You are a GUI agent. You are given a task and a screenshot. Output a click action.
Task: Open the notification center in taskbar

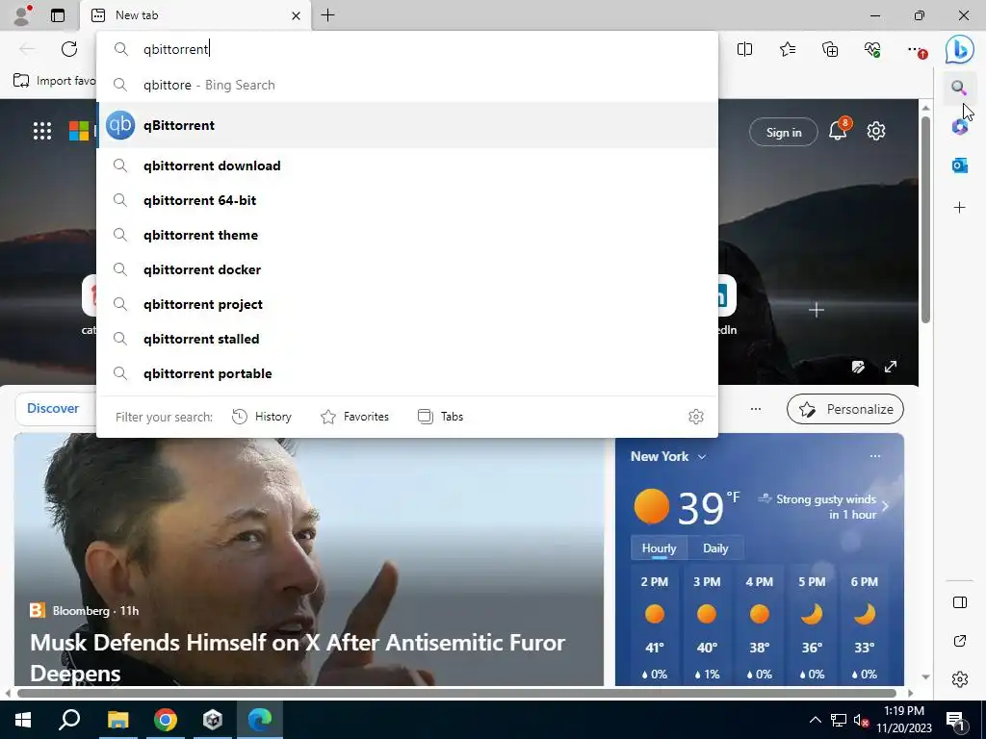coord(956,720)
